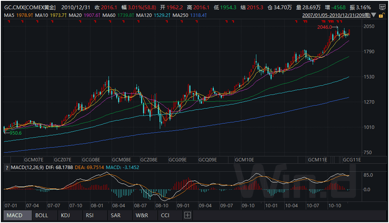The width and height of the screenshot is (389, 223).
Task: Switch to the BOLL indicator tab
Action: tap(41, 215)
